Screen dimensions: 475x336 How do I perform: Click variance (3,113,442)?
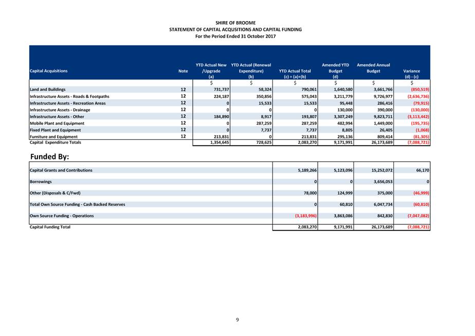(x=418, y=116)
